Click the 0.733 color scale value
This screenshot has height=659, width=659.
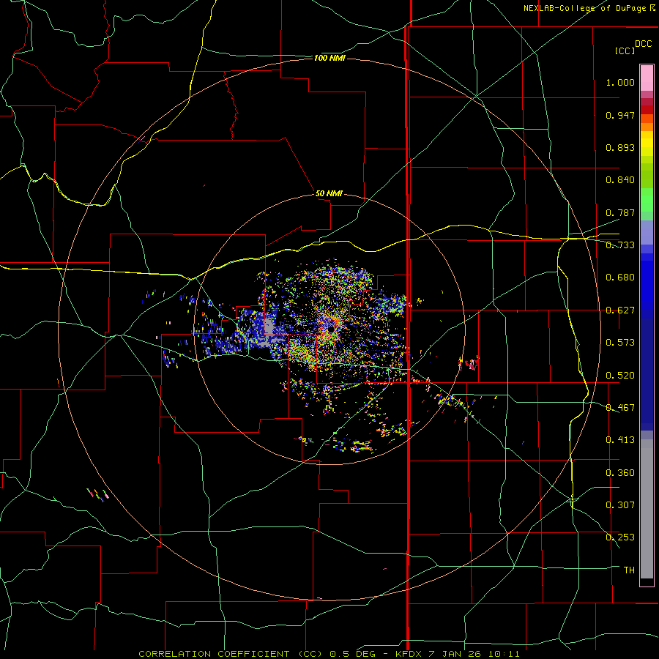click(x=620, y=245)
